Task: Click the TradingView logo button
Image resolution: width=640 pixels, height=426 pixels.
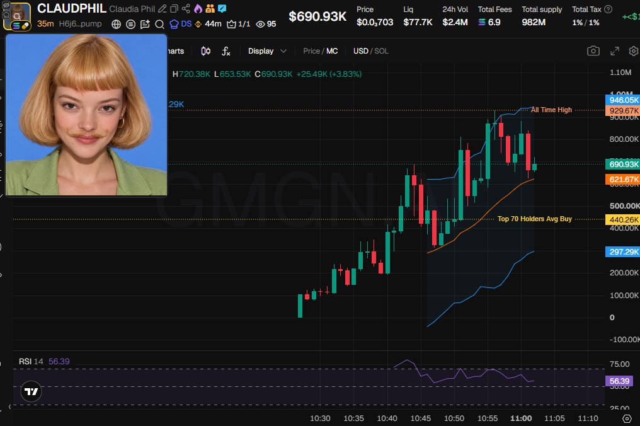Action: pyautogui.click(x=31, y=391)
